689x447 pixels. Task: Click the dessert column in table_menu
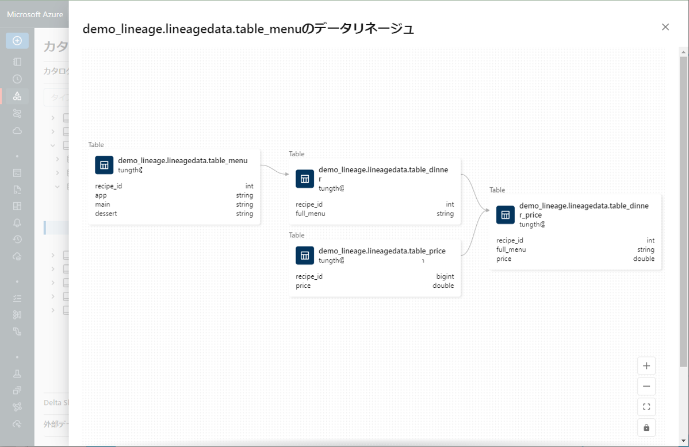[x=106, y=214]
